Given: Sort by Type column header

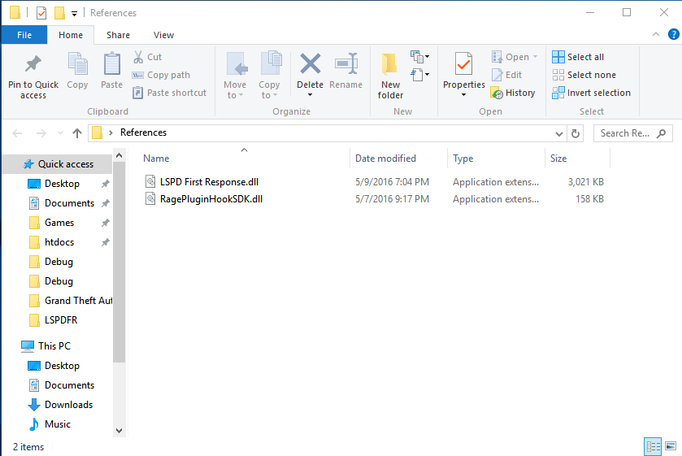Looking at the screenshot, I should click(x=463, y=159).
